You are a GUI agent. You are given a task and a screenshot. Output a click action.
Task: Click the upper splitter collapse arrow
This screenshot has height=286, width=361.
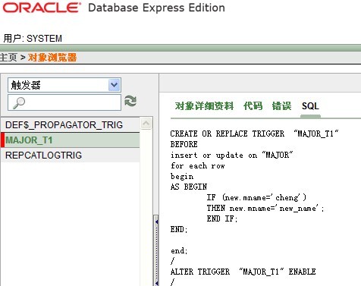point(156,222)
